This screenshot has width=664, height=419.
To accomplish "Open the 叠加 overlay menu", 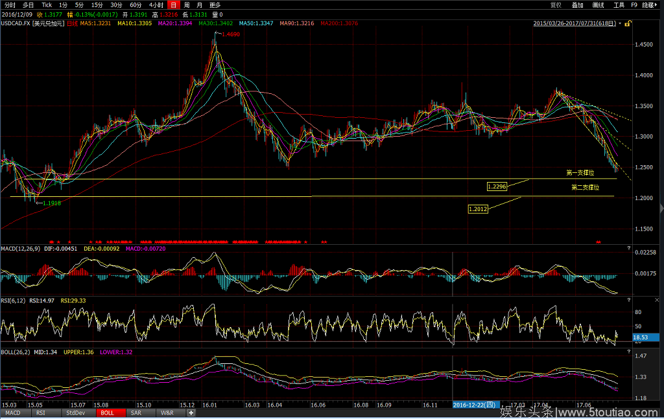I will coord(578,5).
